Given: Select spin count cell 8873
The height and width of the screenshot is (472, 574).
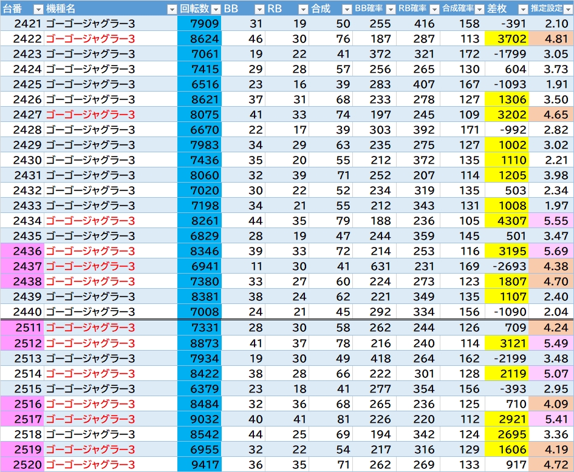Looking at the screenshot, I should 199,343.
